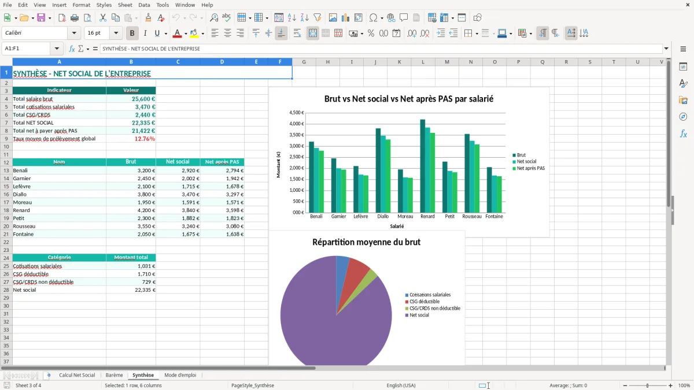Select the bar chart Brut vs Net social
The height and width of the screenshot is (390, 694).
click(408, 162)
